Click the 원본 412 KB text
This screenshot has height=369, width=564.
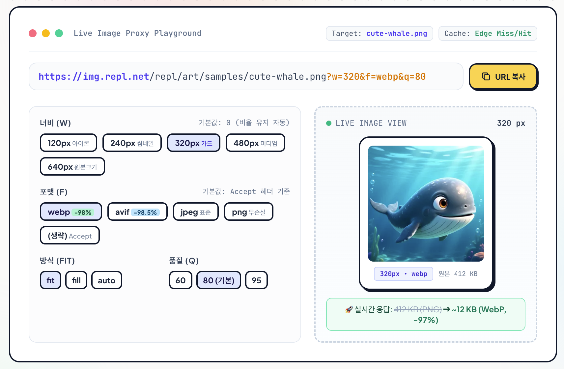click(x=458, y=274)
